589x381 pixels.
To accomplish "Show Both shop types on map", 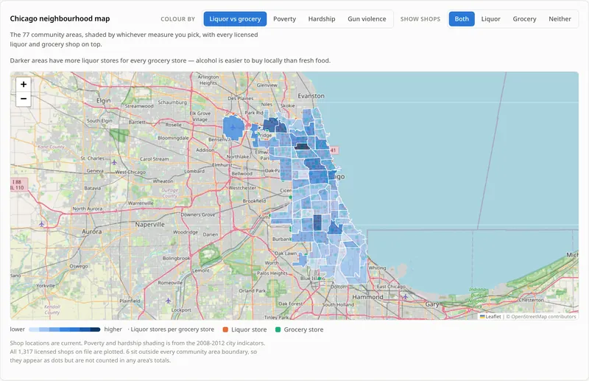I will point(462,19).
